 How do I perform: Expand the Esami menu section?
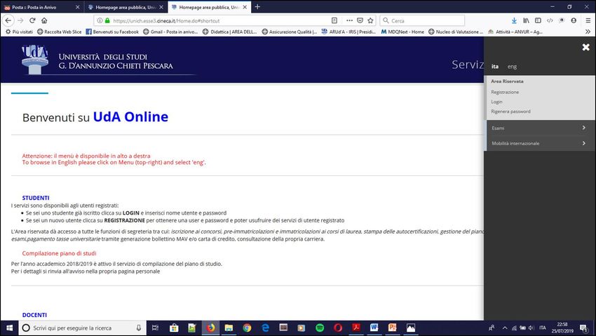(x=539, y=128)
